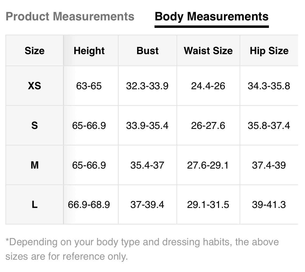The width and height of the screenshot is (305, 272).
Task: Select the M size row label
Action: (34, 165)
